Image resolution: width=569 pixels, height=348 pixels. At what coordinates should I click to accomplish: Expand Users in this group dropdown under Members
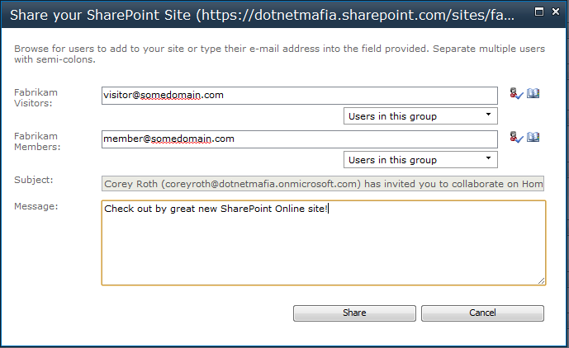click(x=420, y=159)
